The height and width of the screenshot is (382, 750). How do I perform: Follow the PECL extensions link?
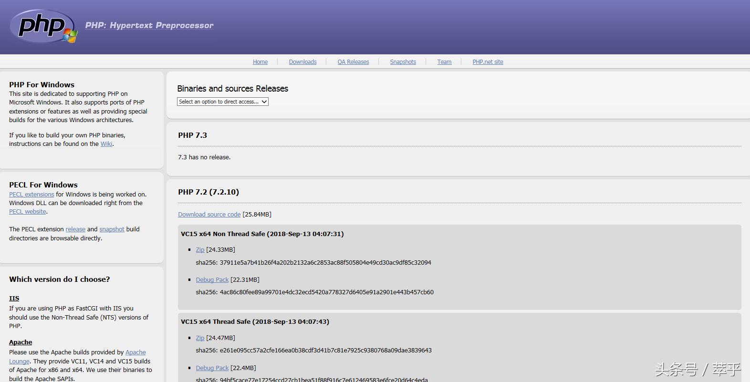pyautogui.click(x=31, y=195)
